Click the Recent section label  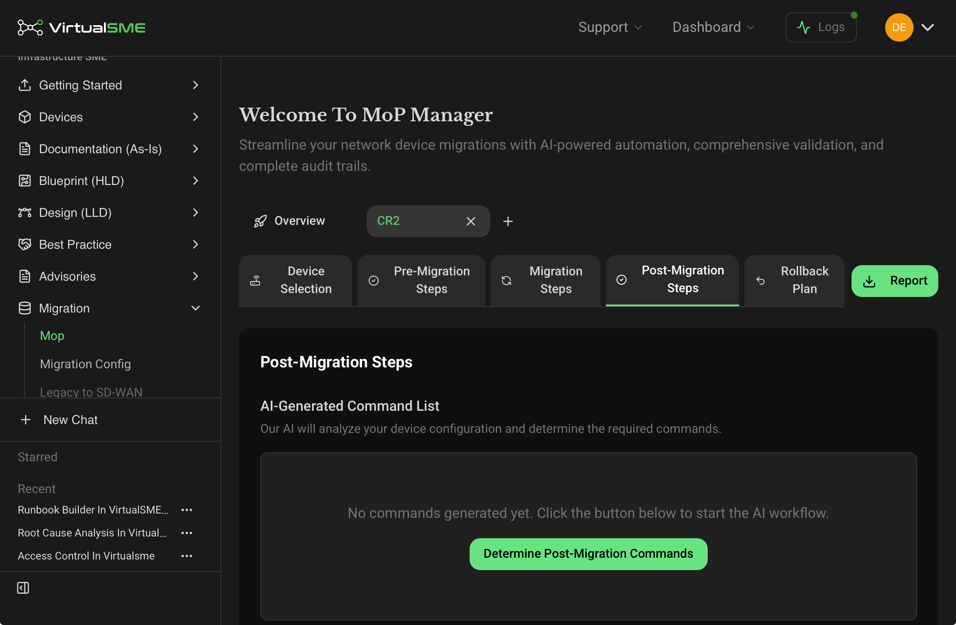coord(37,489)
